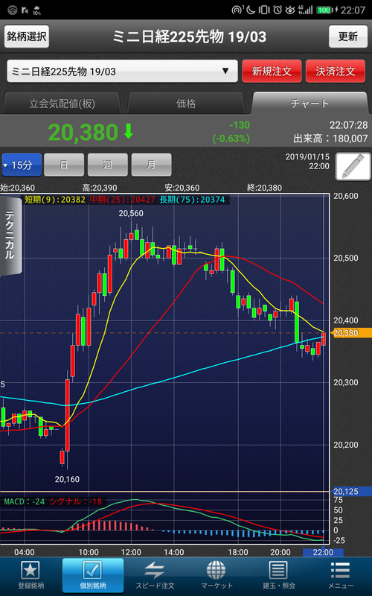
Task: Tap the pencil drawing tool icon
Action: pos(353,166)
